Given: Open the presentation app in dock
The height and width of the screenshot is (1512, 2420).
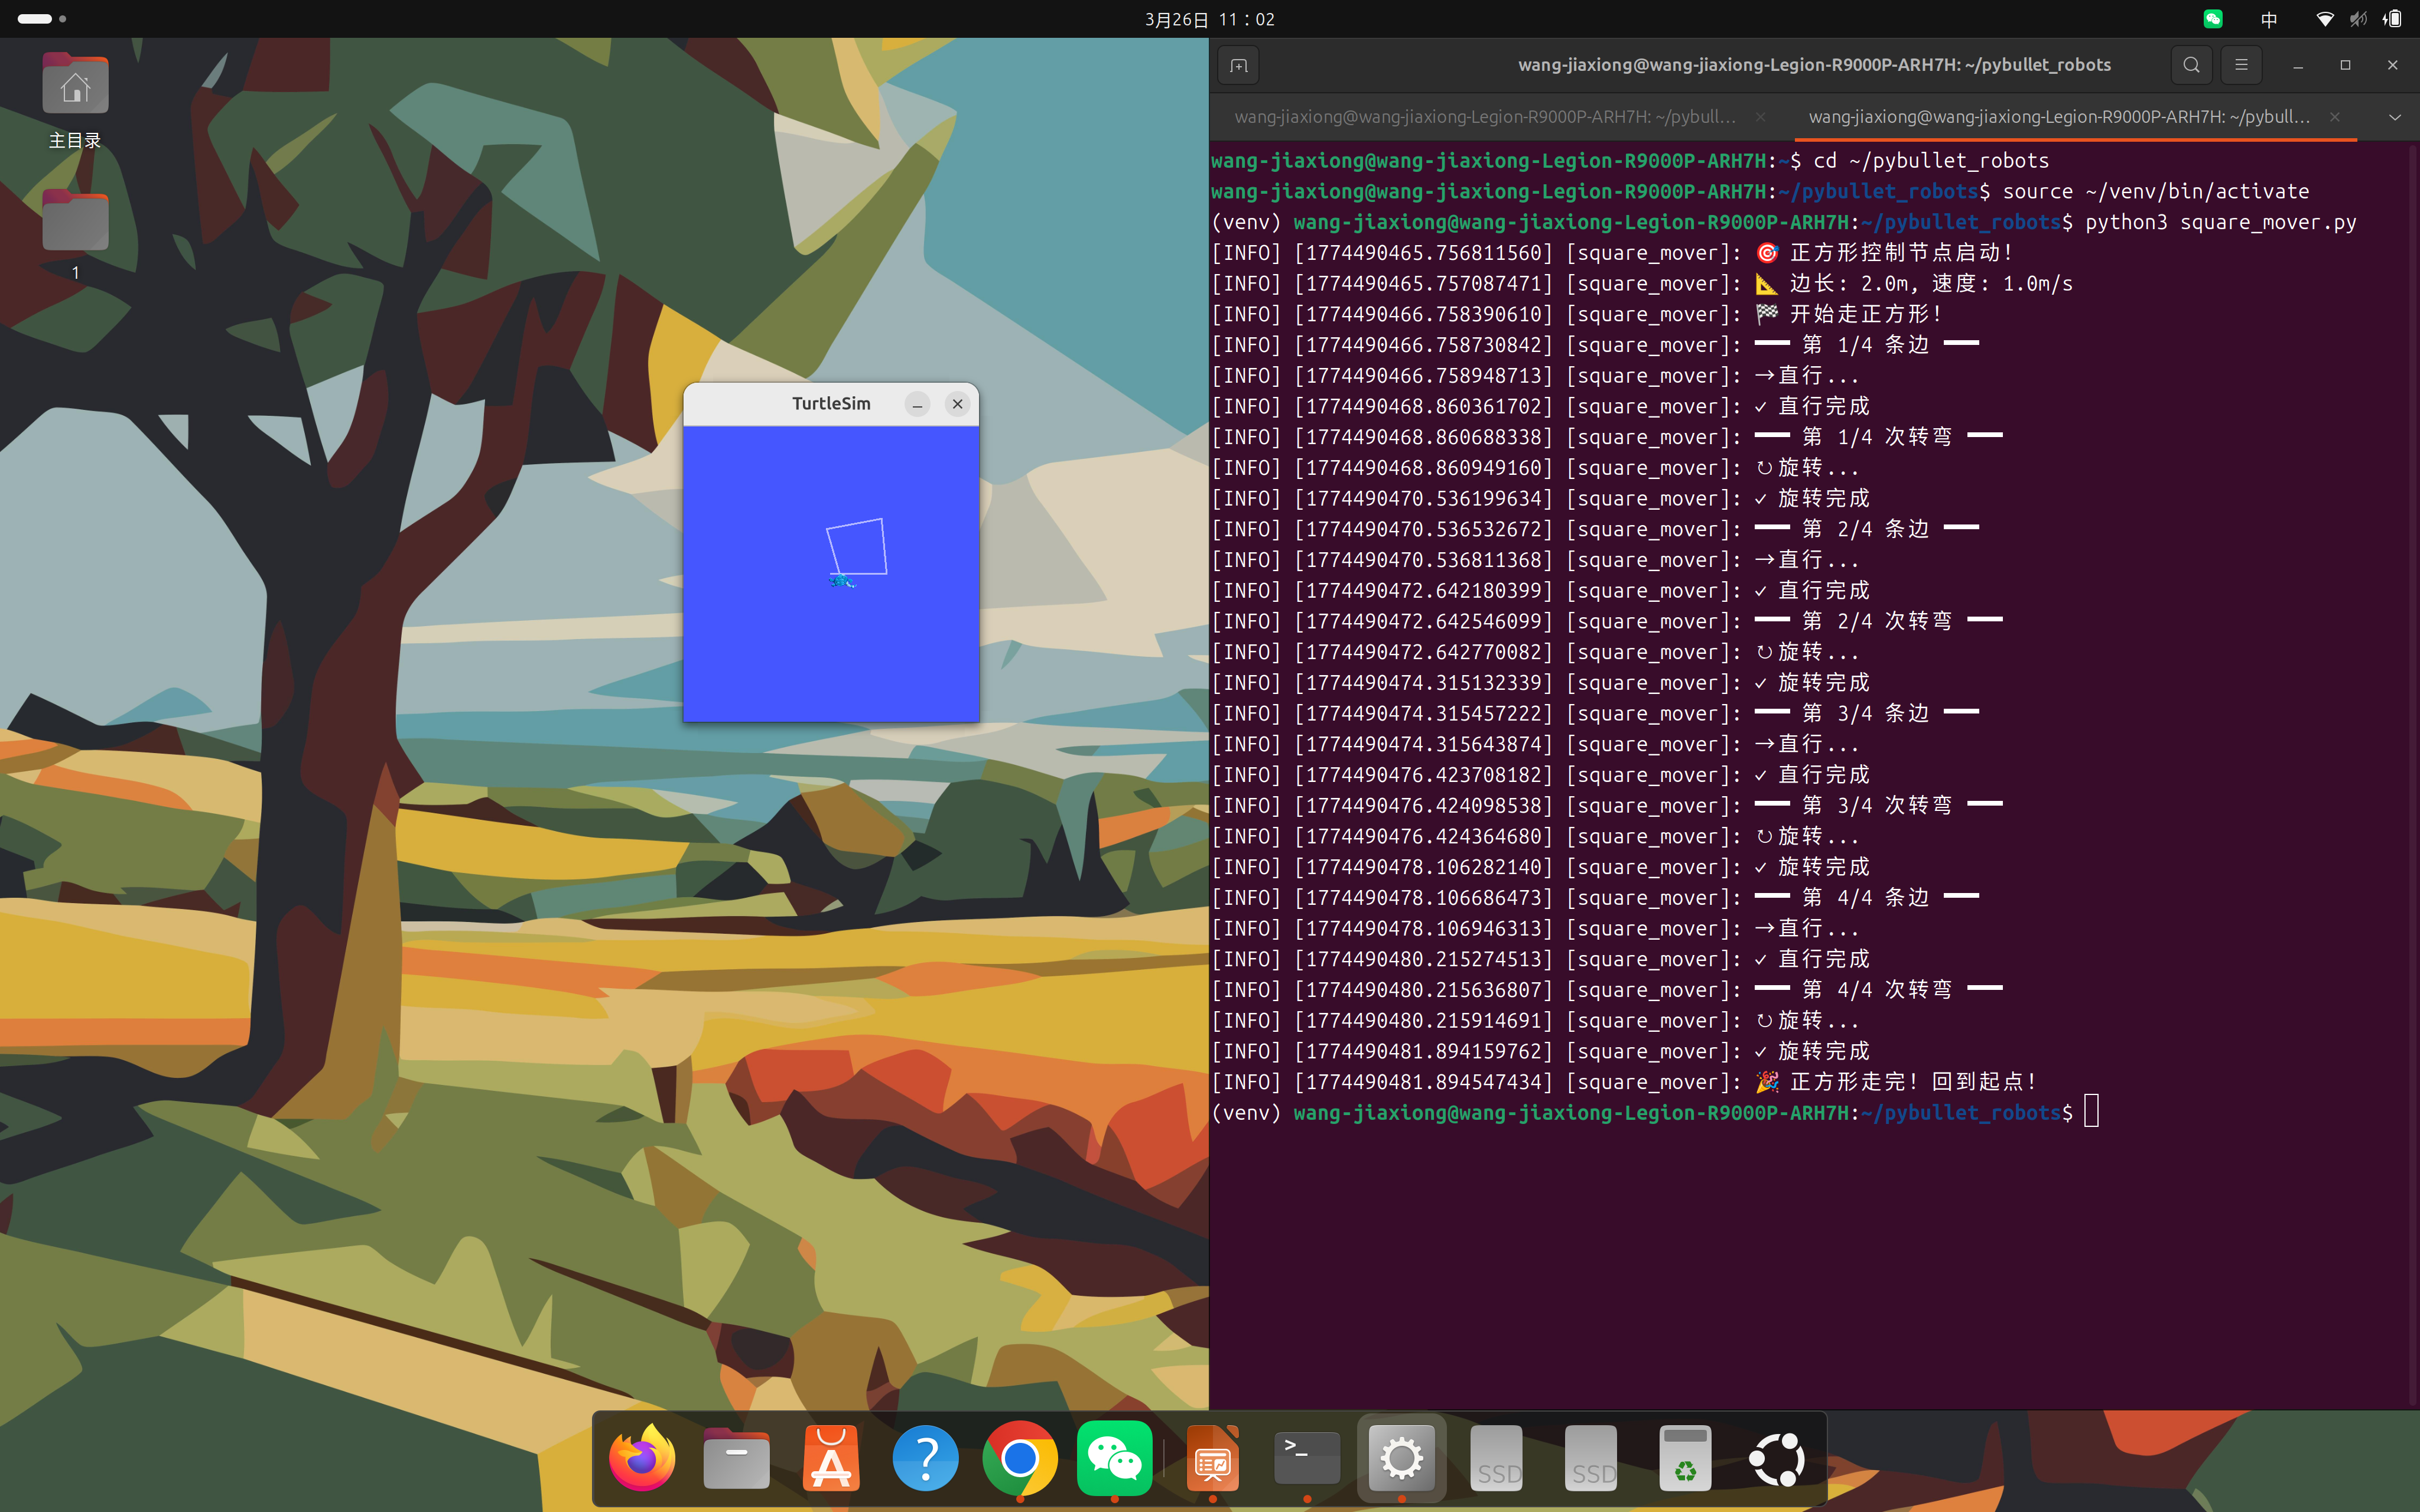Looking at the screenshot, I should (1212, 1459).
